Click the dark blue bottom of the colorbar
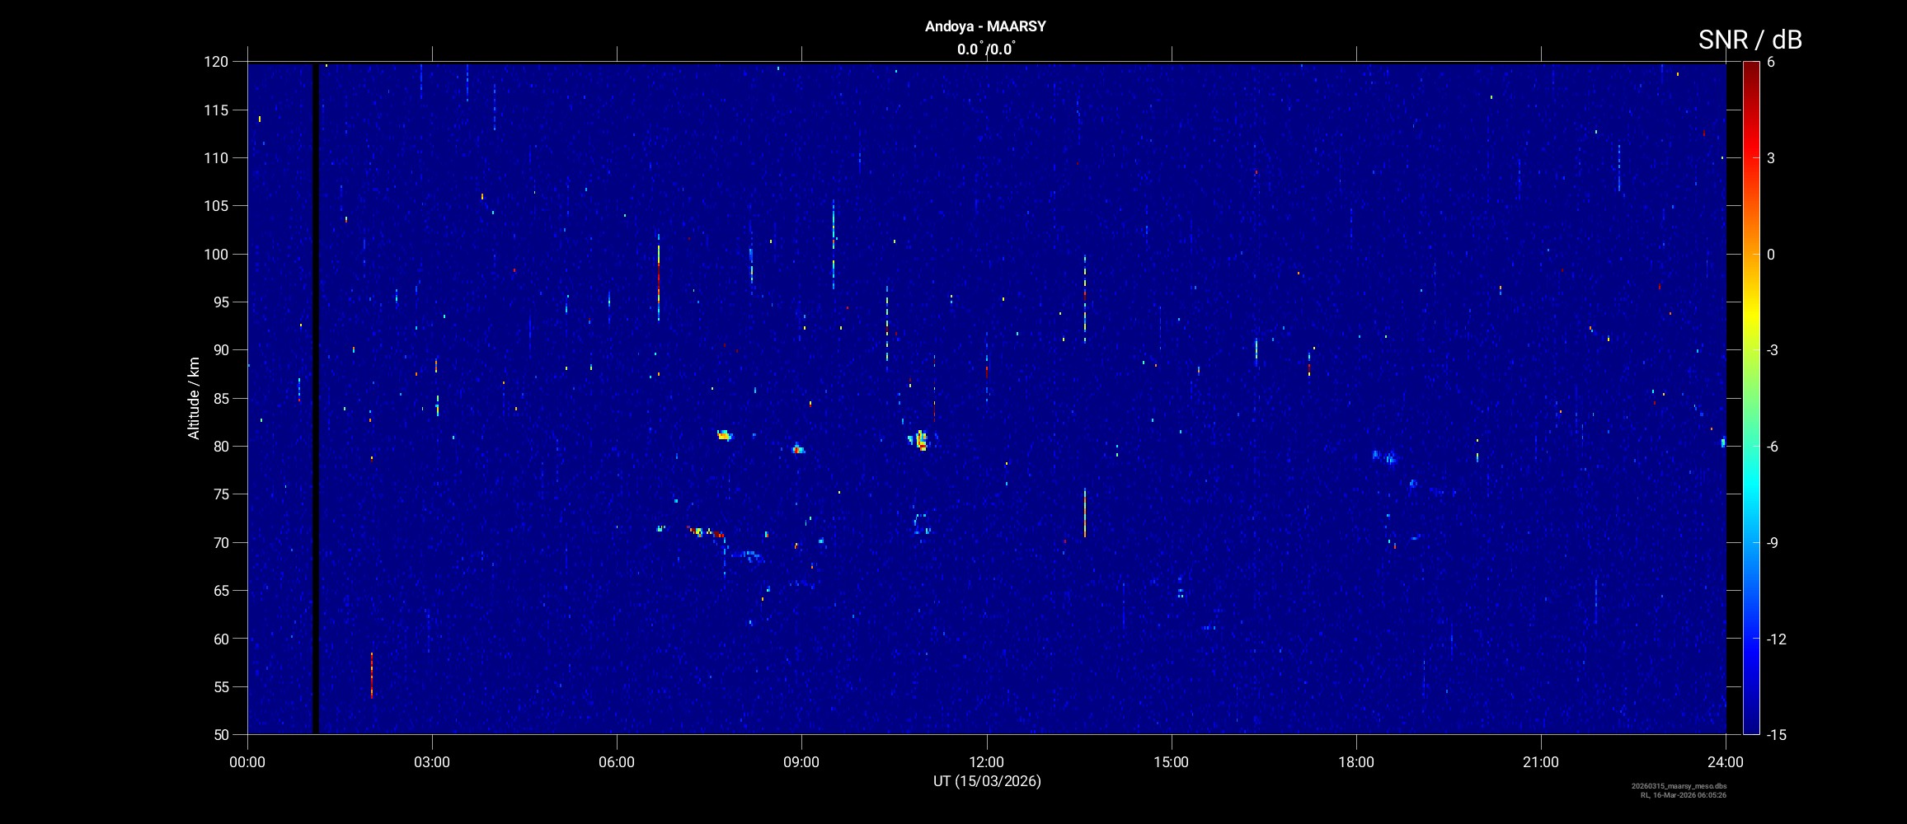Screen dimensions: 1907x824 1750,727
